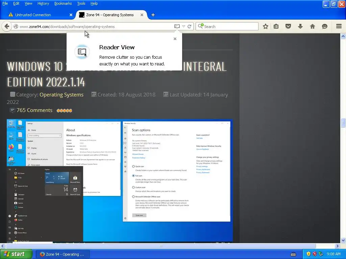
Task: Open the Hello chat smiley icon
Action: click(x=325, y=26)
